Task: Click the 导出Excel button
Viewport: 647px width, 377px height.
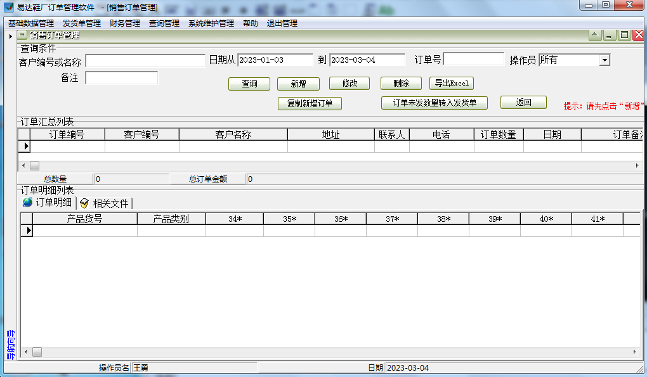Action: 452,83
